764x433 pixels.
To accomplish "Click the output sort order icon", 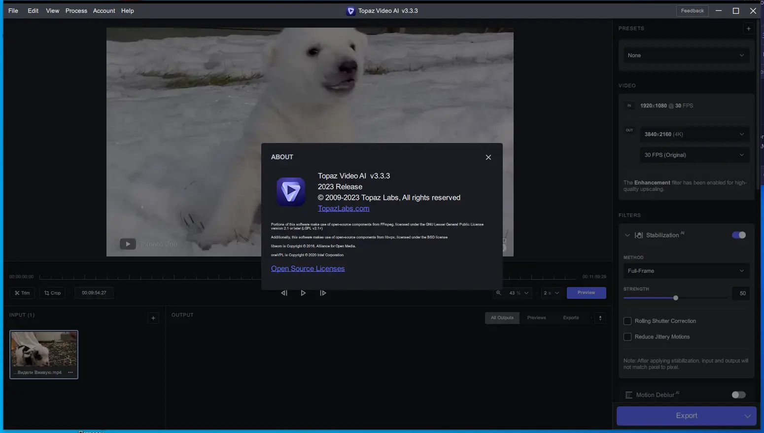I will [x=600, y=318].
